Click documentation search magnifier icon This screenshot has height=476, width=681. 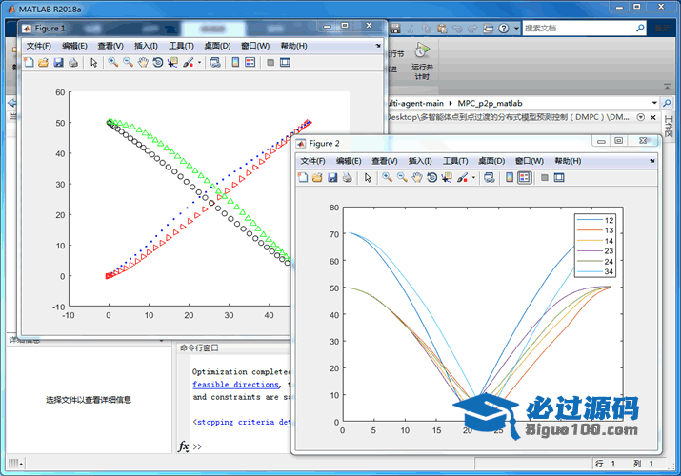click(640, 29)
